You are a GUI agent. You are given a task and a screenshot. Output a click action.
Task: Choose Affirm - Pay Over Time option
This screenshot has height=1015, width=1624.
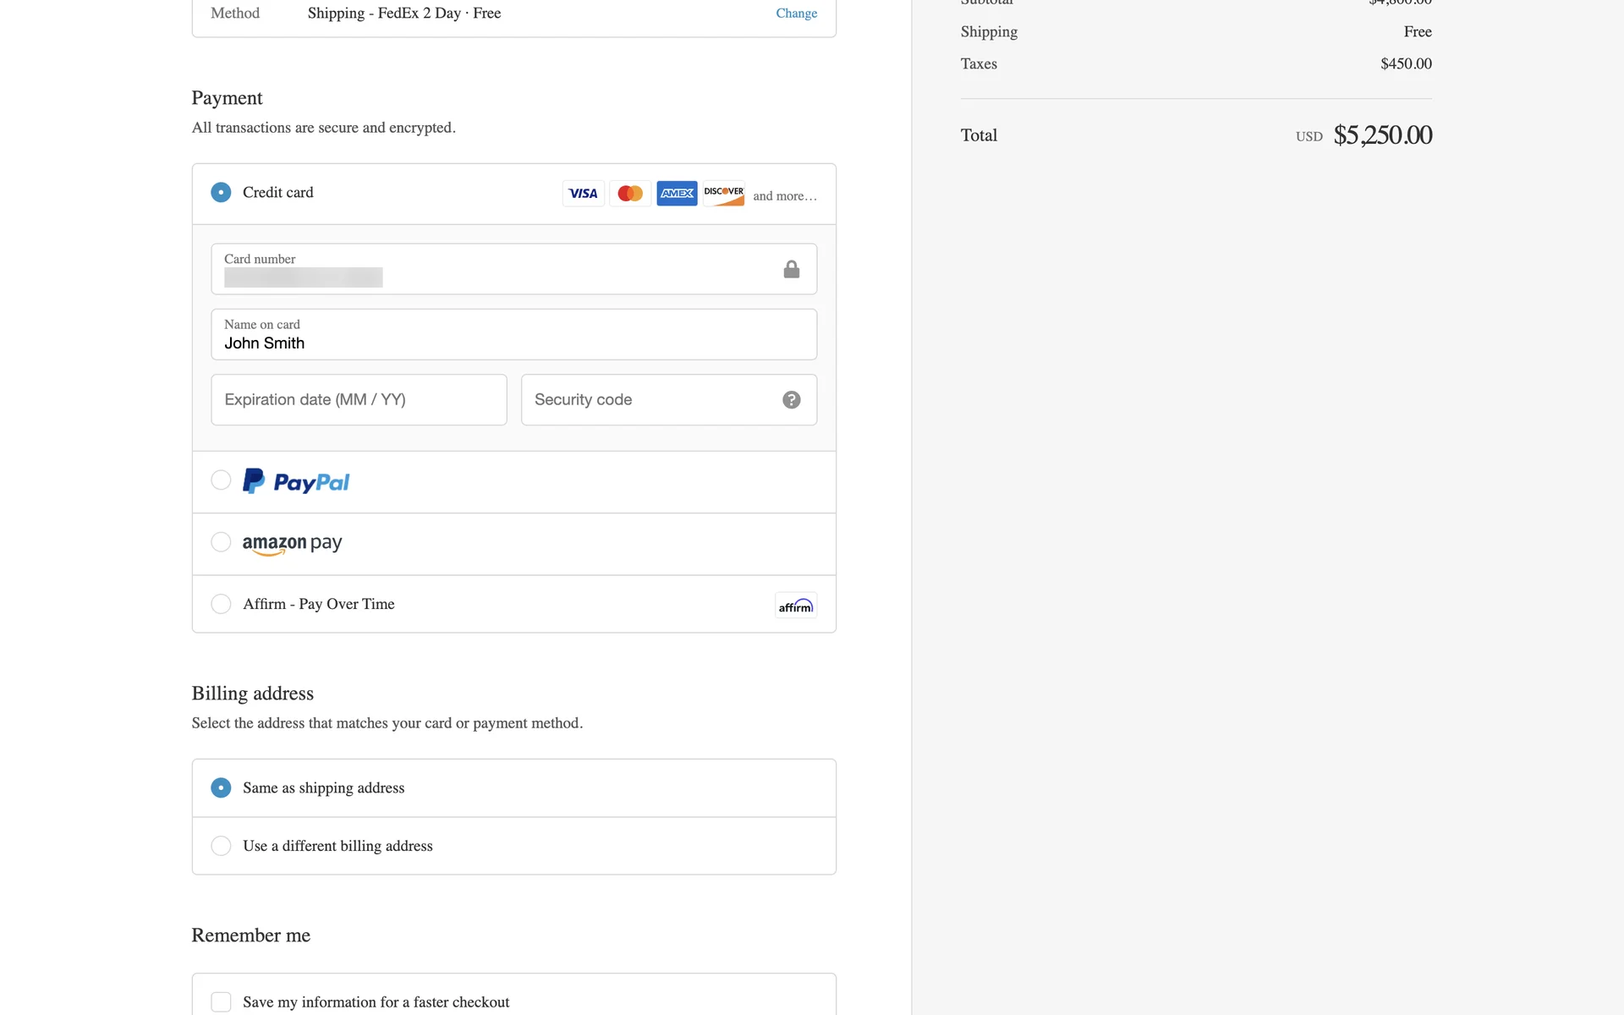(221, 604)
